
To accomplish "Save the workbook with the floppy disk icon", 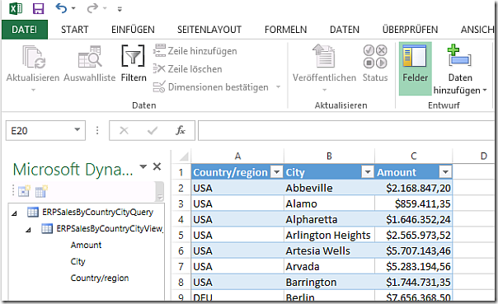I will [38, 8].
